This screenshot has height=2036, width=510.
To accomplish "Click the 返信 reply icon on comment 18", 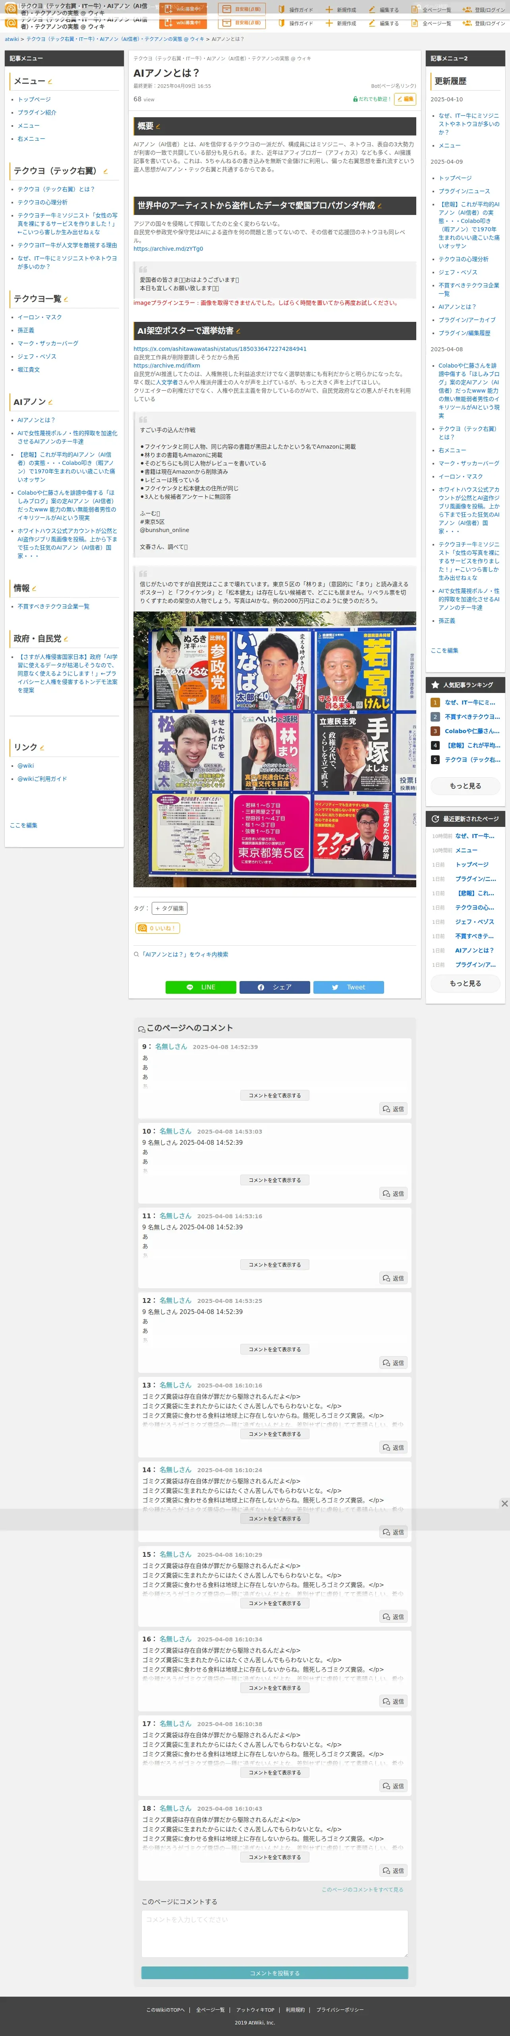I will tap(393, 1870).
